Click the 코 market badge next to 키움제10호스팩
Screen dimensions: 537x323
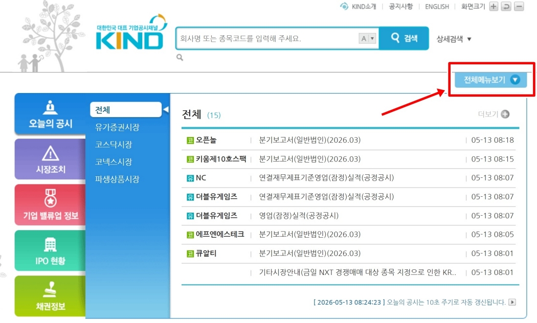tap(190, 159)
